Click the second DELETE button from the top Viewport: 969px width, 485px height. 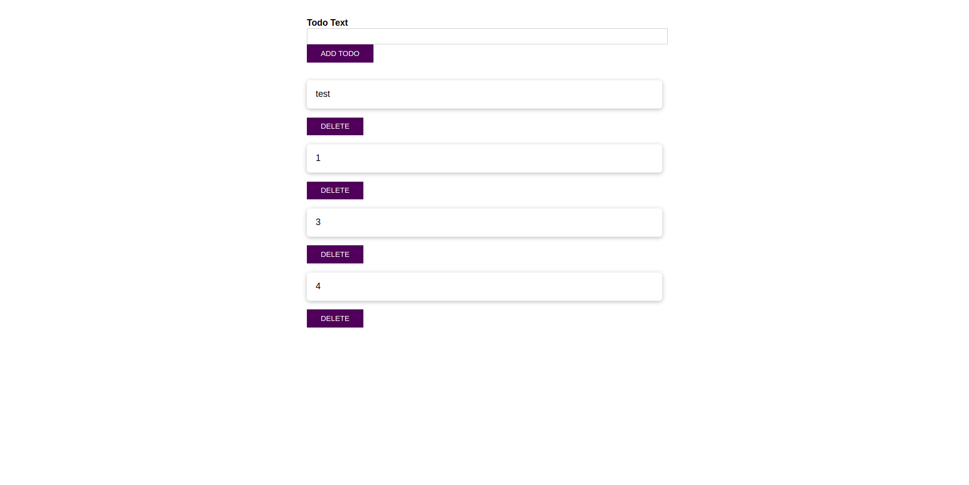pyautogui.click(x=335, y=190)
